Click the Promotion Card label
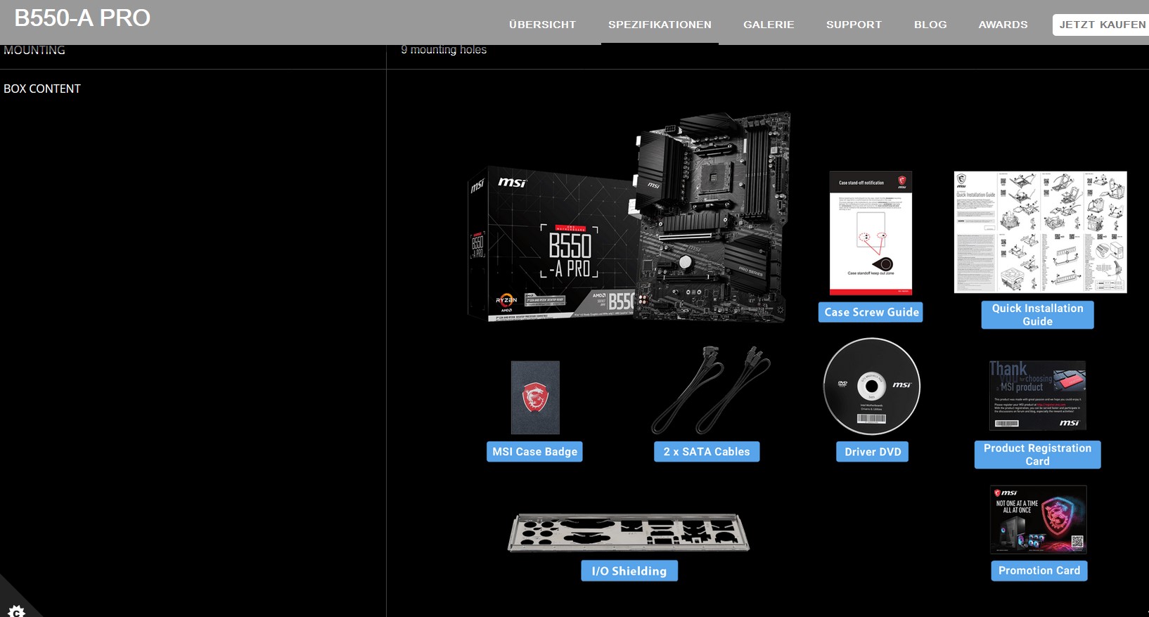 (x=1039, y=571)
